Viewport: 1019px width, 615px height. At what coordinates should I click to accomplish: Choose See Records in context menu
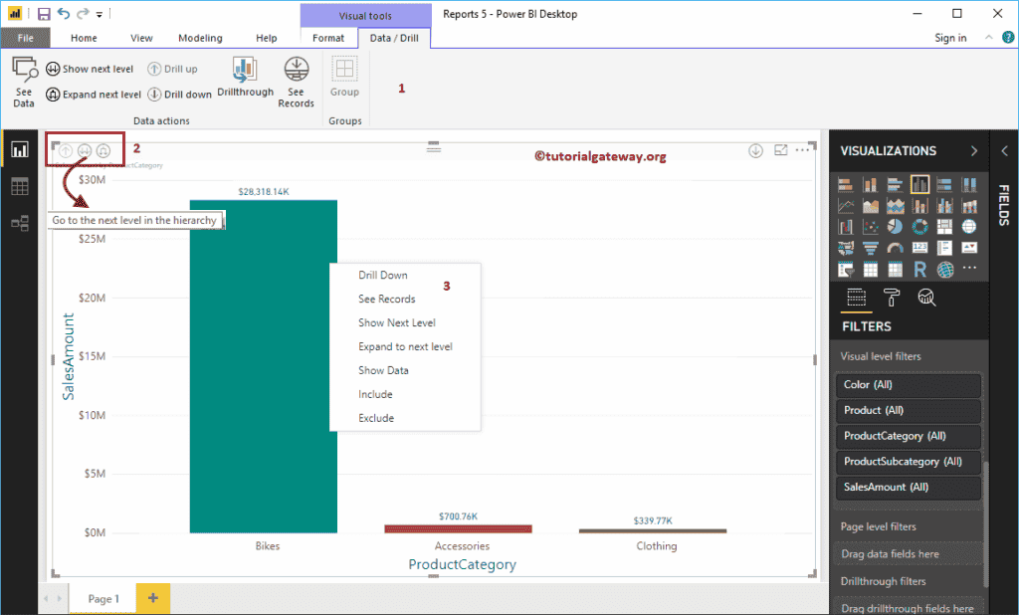387,300
